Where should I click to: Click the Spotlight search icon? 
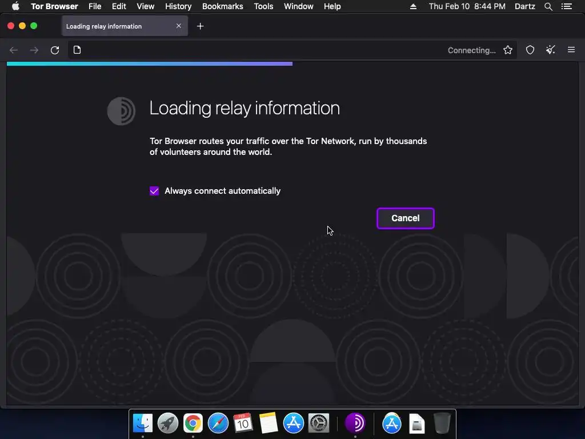tap(548, 6)
